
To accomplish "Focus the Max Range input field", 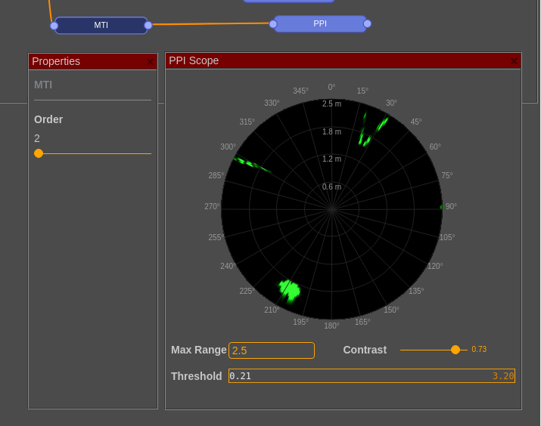I will click(x=271, y=350).
